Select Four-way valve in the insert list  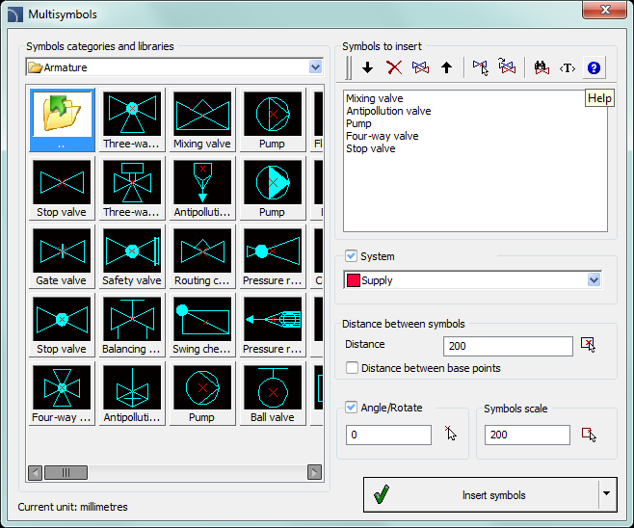(382, 136)
